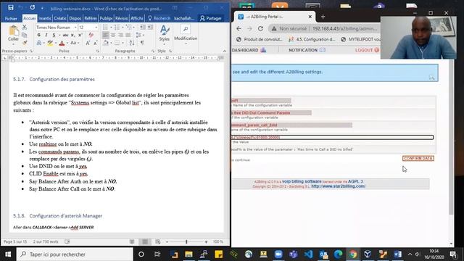Clear all formatting with the eraser icon

pyautogui.click(x=91, y=35)
